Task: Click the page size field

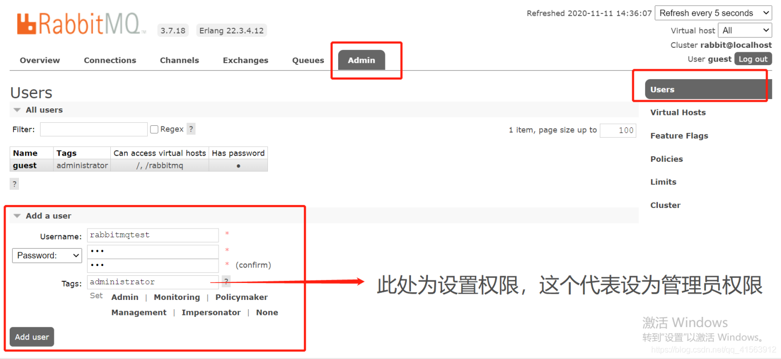Action: pyautogui.click(x=618, y=130)
